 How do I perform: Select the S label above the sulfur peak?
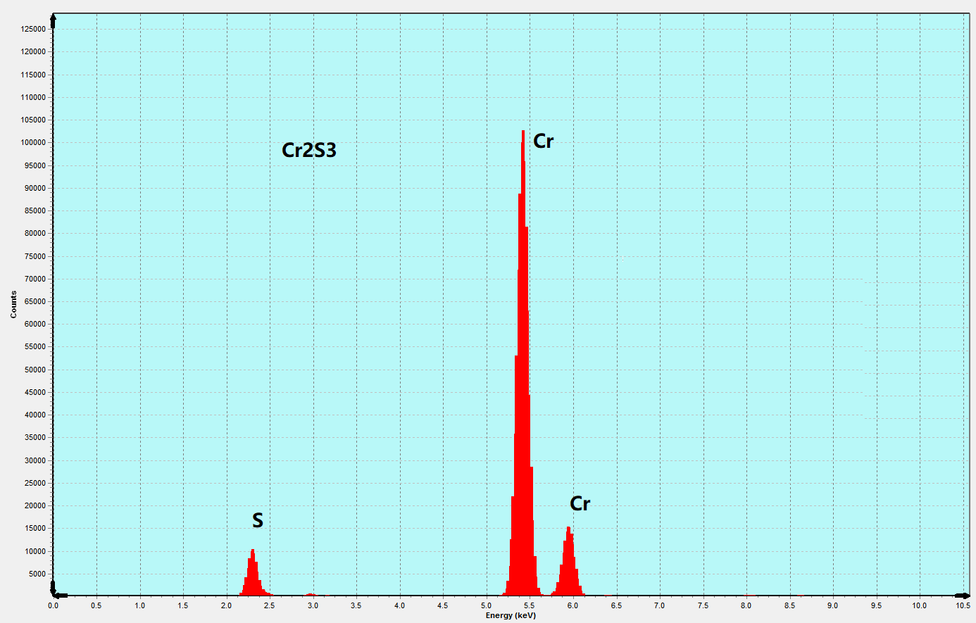pos(258,521)
